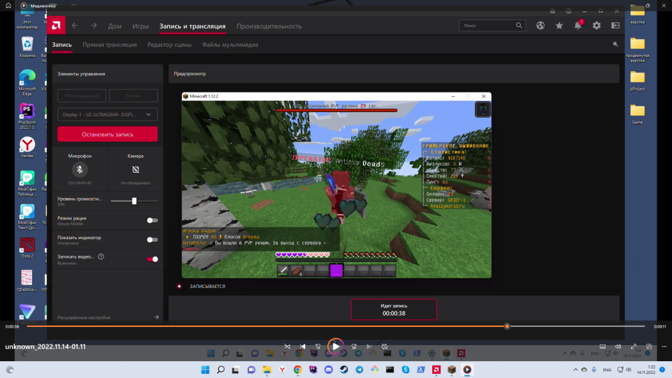Open the Файлы мультимедиа subtab

click(x=230, y=44)
